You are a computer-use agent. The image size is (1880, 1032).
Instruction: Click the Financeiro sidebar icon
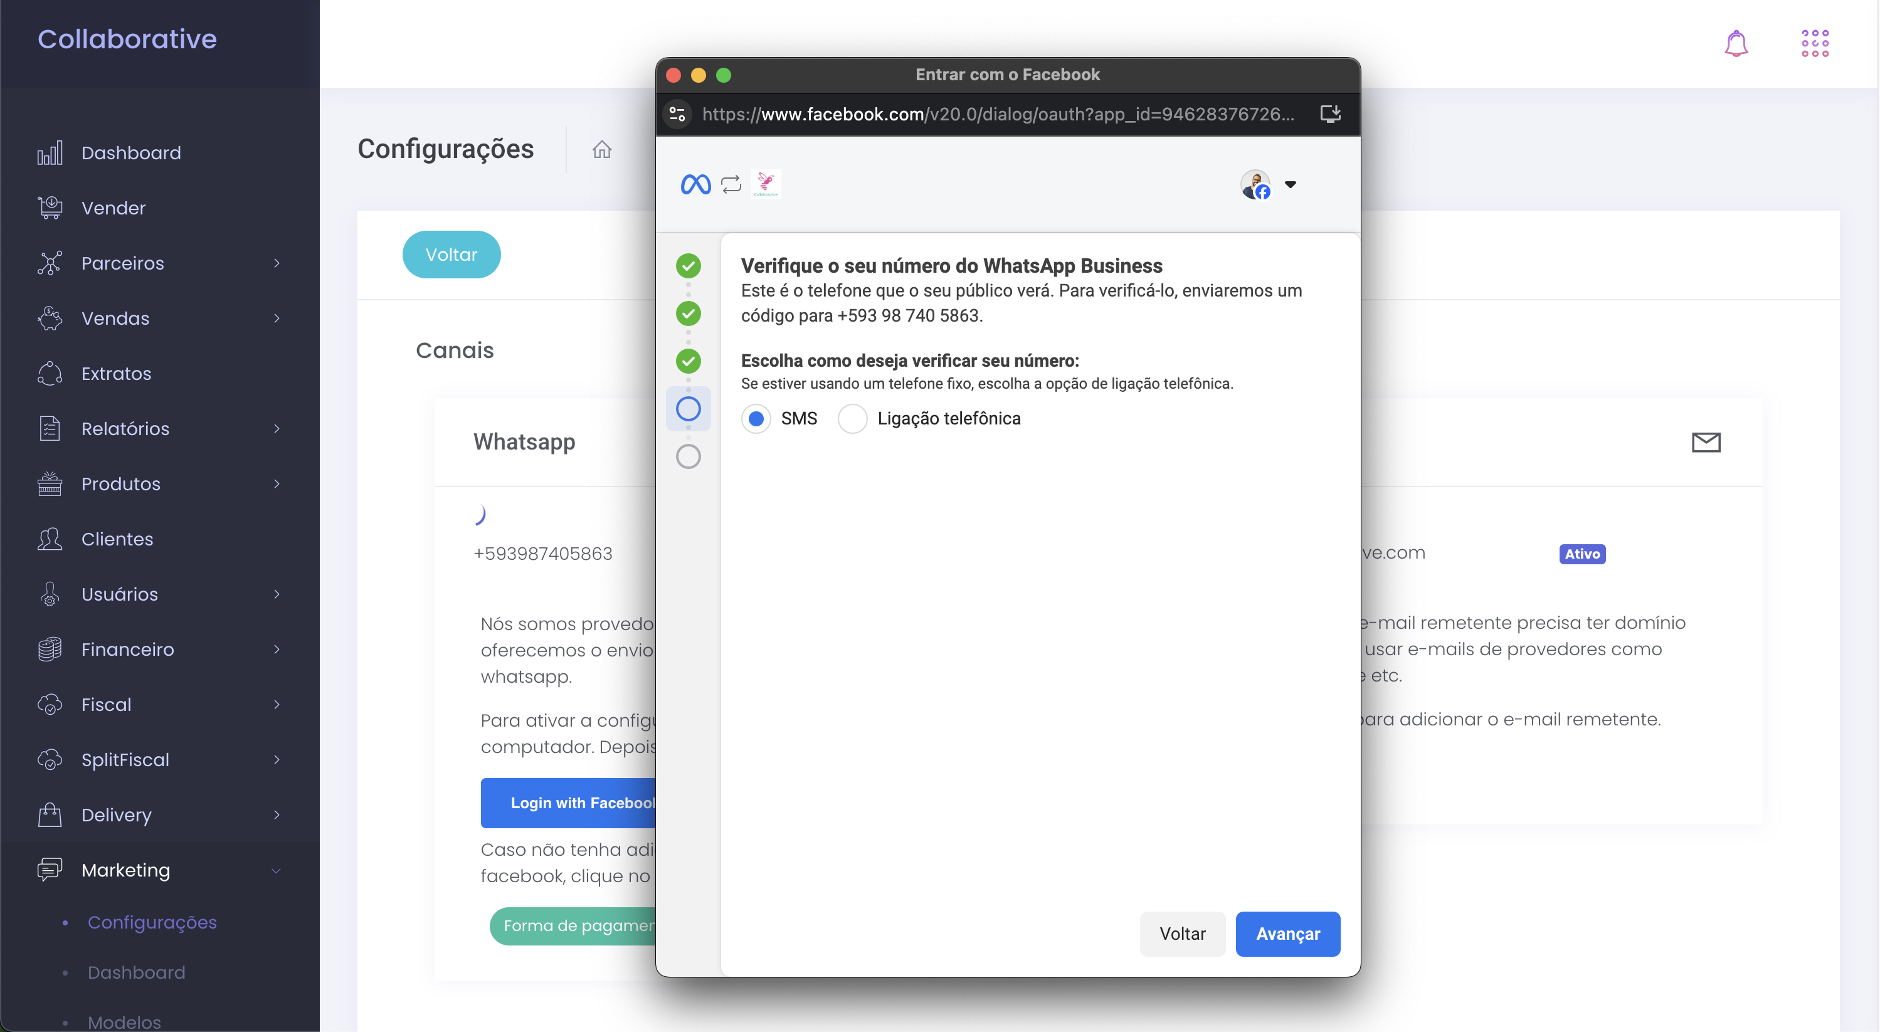click(x=50, y=648)
